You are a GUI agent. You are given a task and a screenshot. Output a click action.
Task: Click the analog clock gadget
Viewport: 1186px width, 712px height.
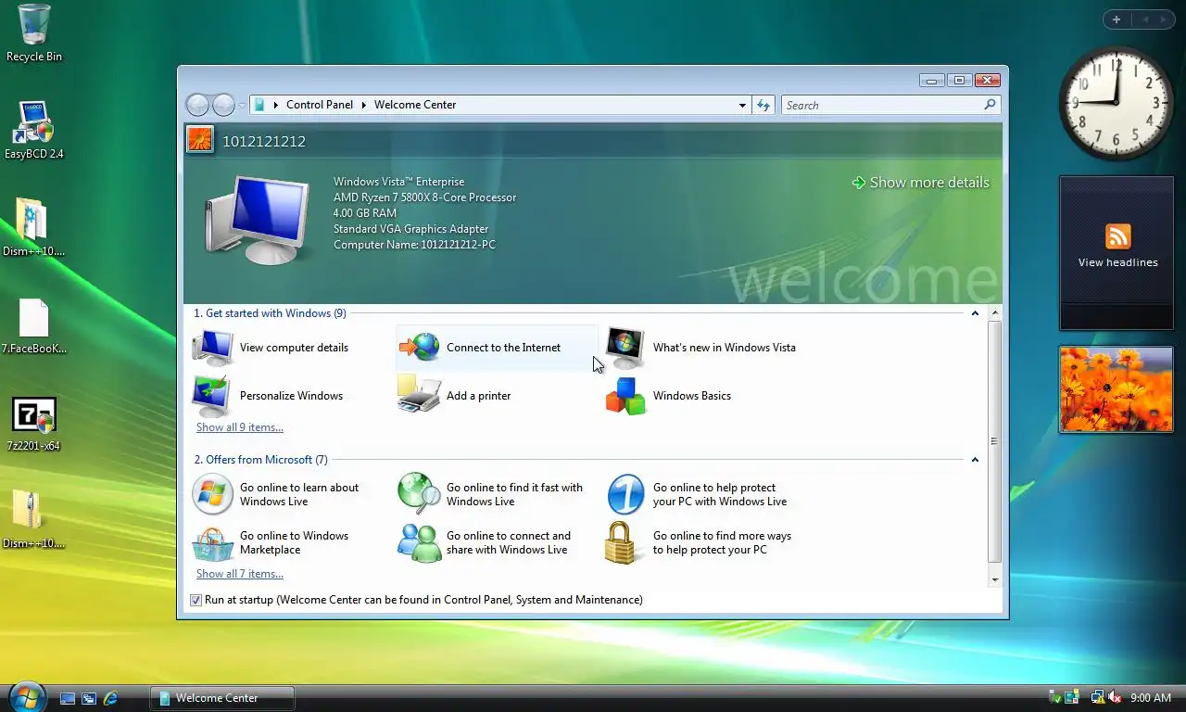[x=1116, y=103]
